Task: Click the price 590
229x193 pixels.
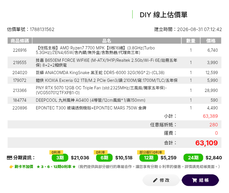Action: [x=214, y=100]
